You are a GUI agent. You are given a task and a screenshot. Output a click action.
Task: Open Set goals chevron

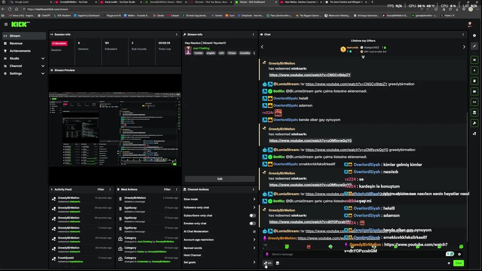tap(254, 262)
